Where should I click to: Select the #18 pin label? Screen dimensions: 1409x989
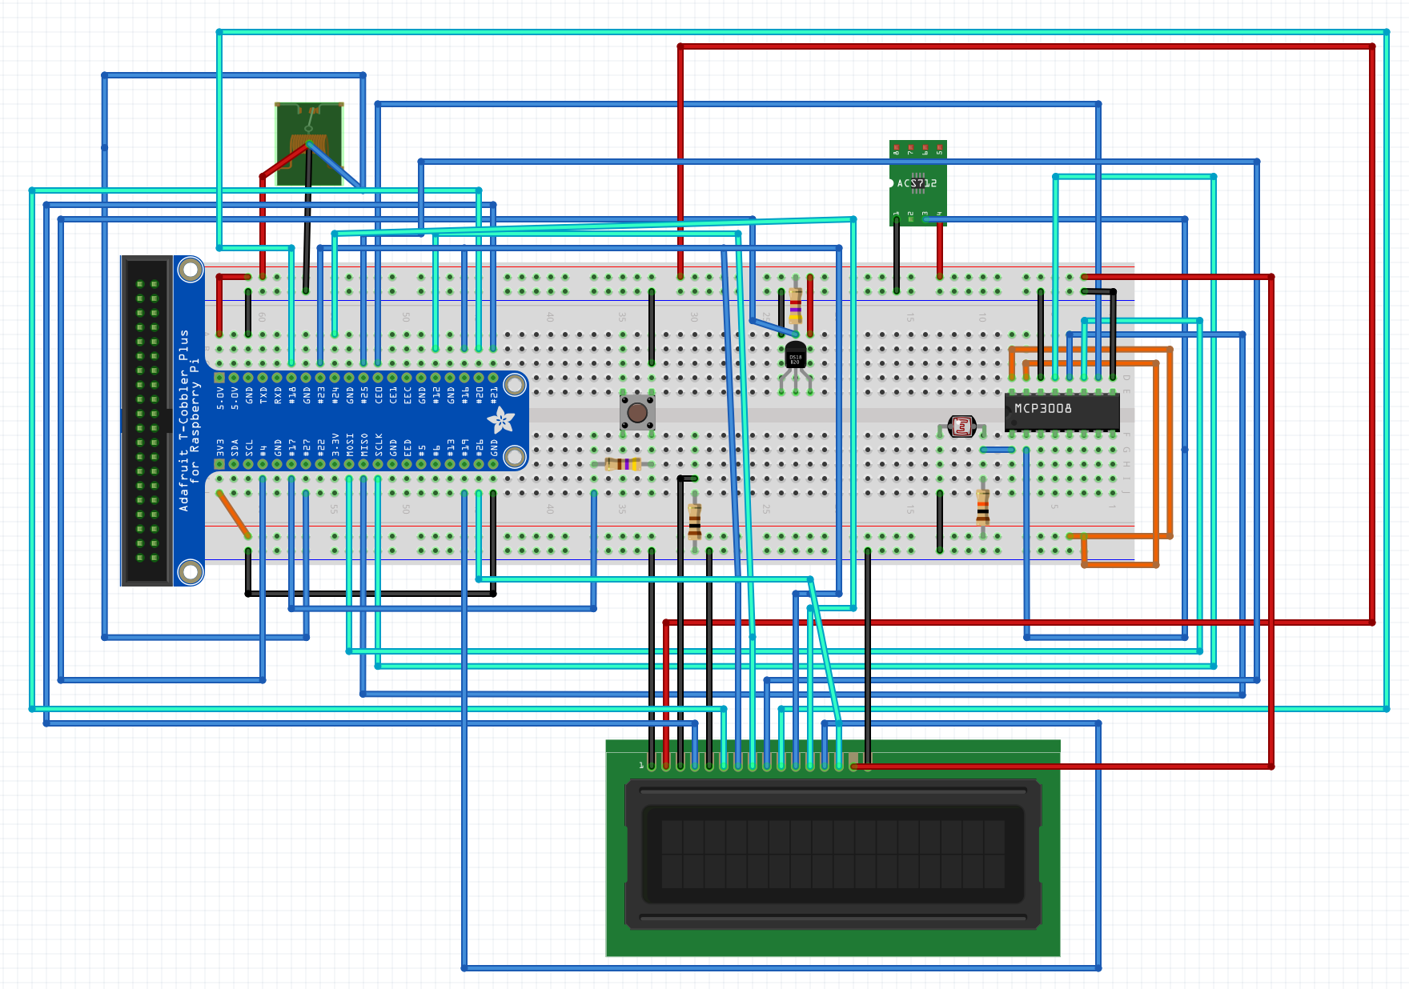[291, 394]
